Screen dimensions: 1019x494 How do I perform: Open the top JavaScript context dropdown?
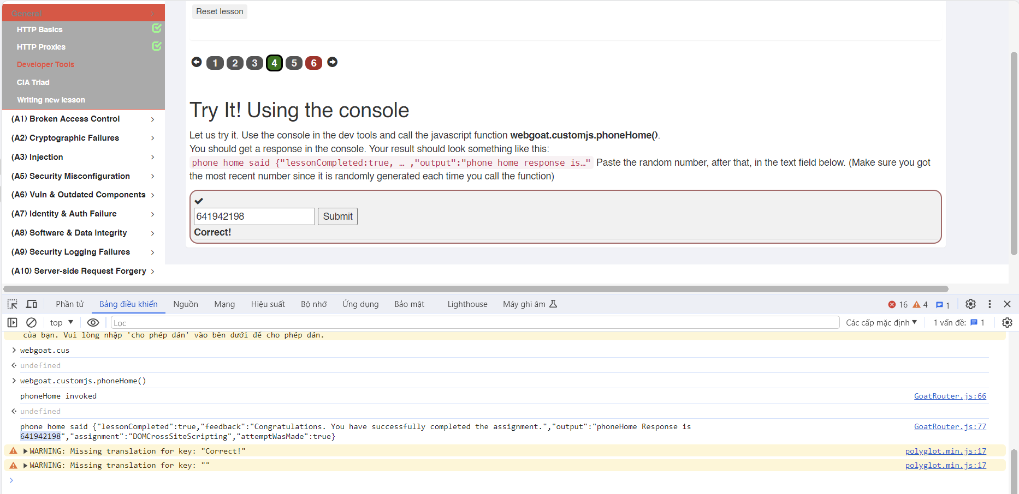pos(61,323)
